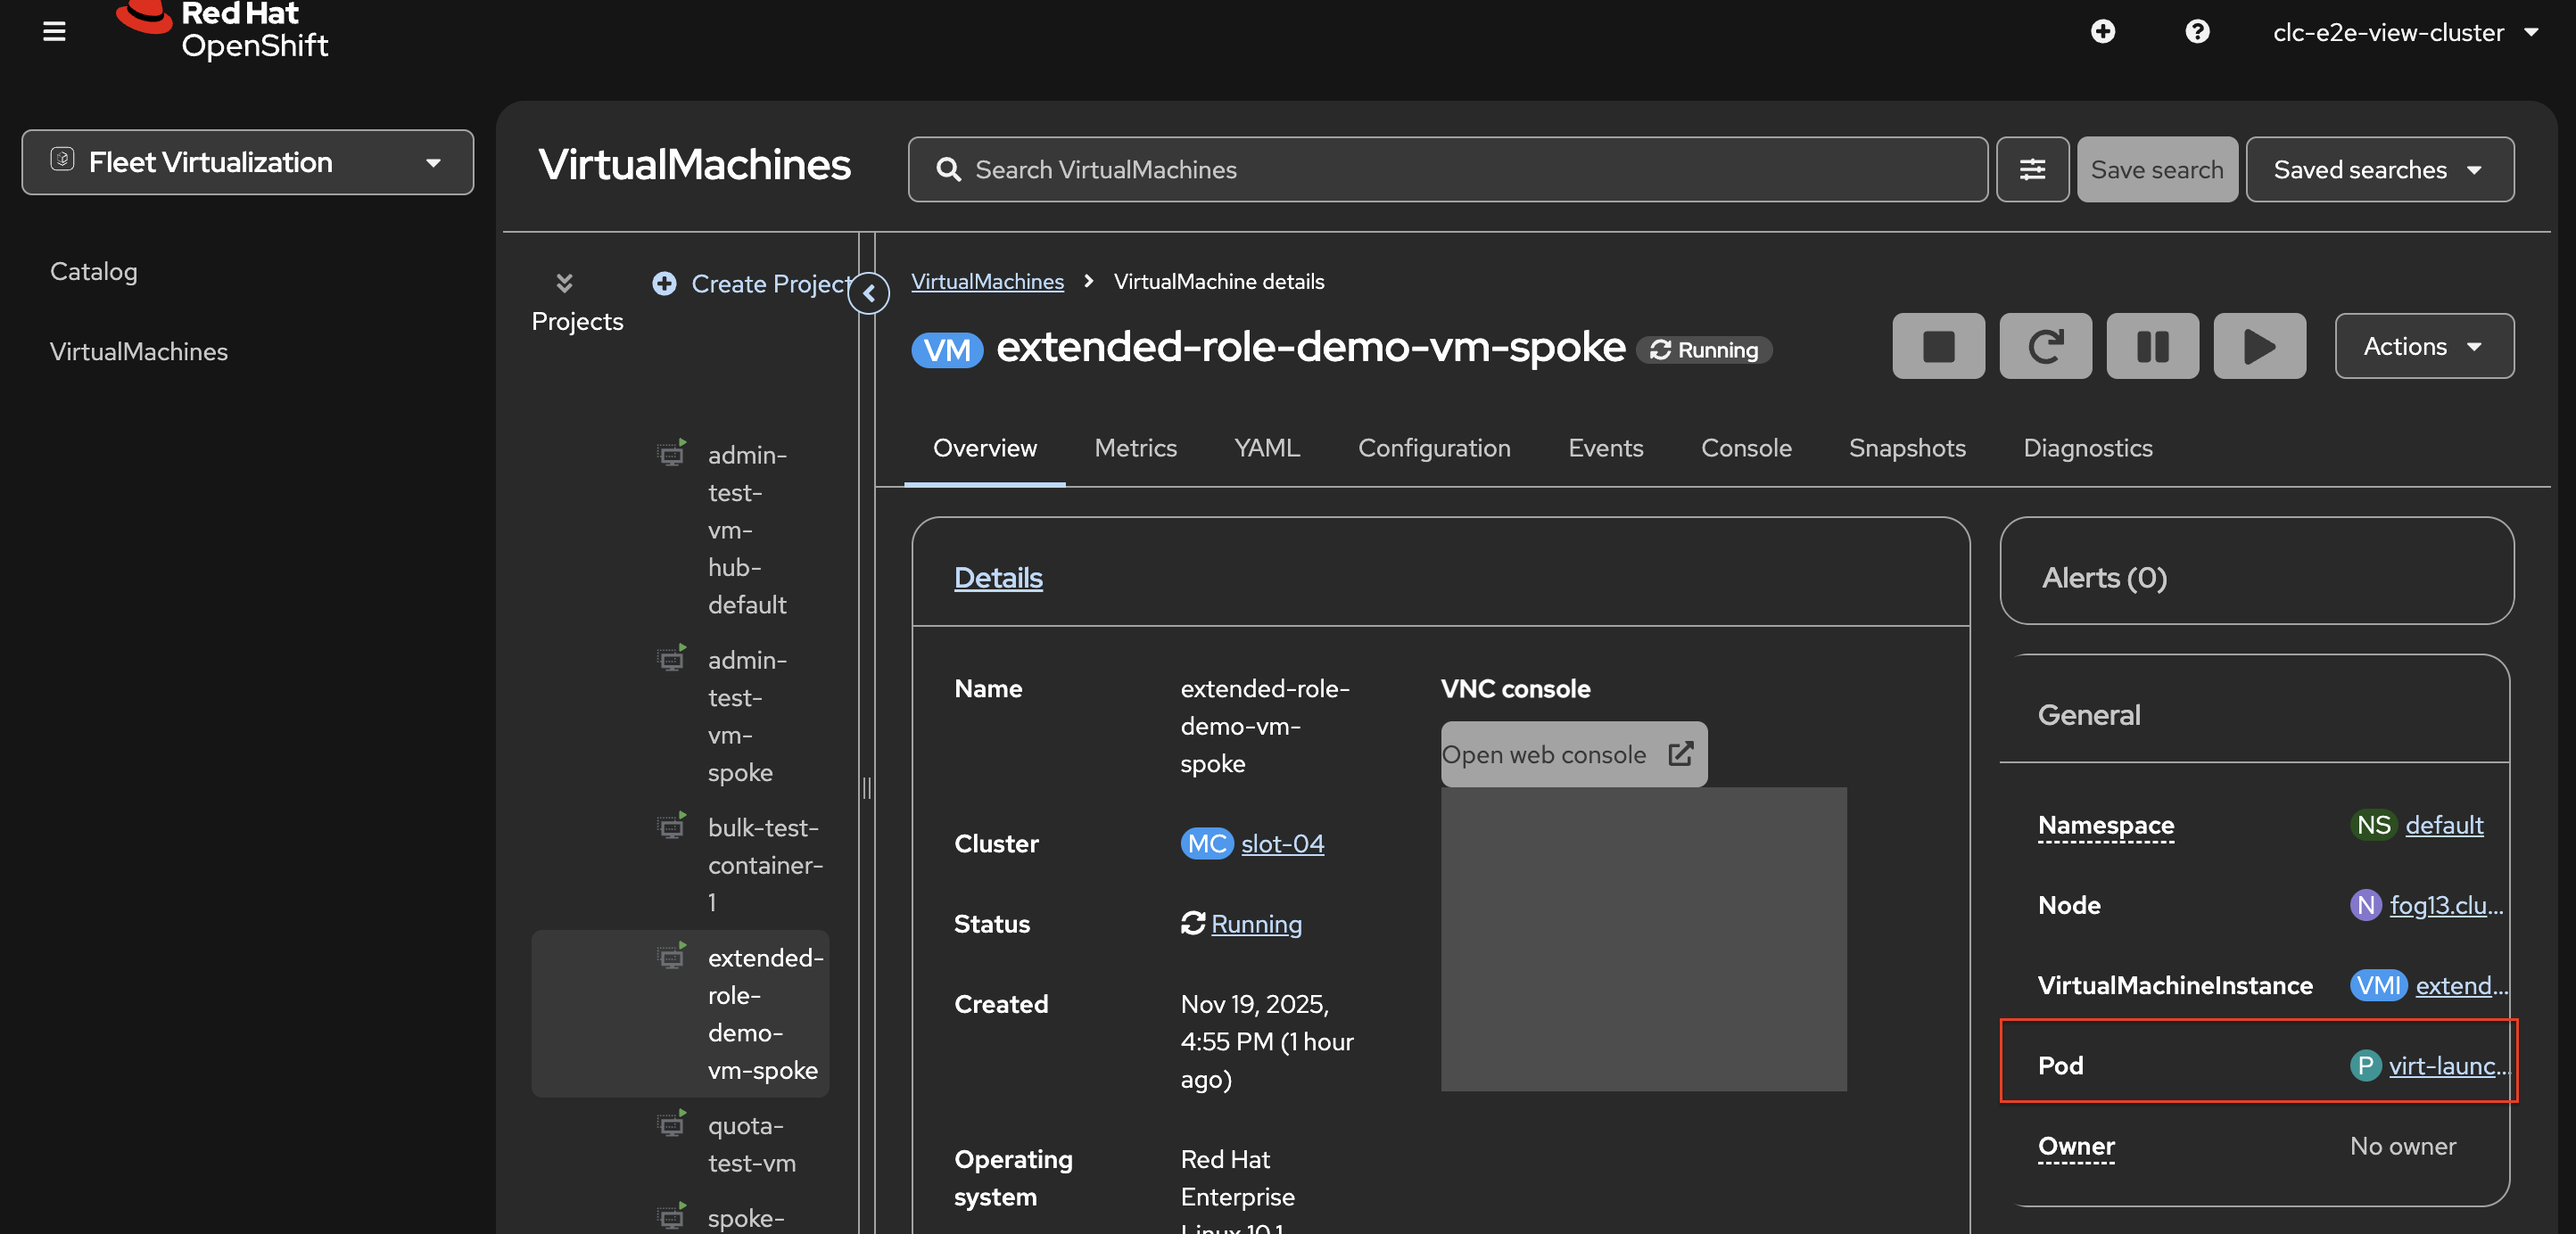The image size is (2576, 1234).
Task: Click the advanced search filter icon
Action: pos(2031,169)
